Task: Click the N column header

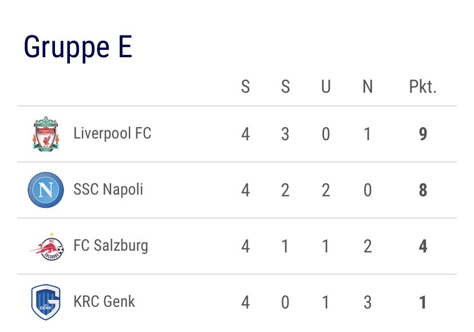Action: pyautogui.click(x=368, y=87)
